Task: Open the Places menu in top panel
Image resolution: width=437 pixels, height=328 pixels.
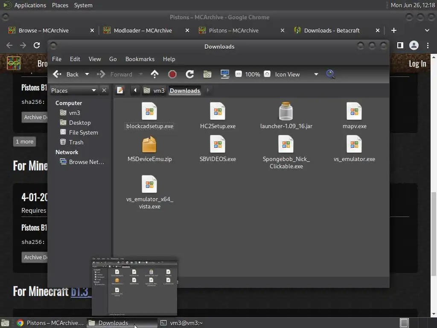Action: click(x=60, y=5)
